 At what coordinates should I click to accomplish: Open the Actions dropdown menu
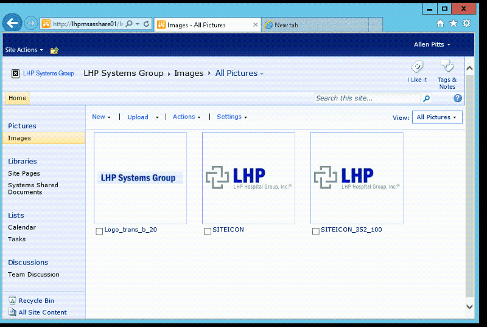click(187, 117)
